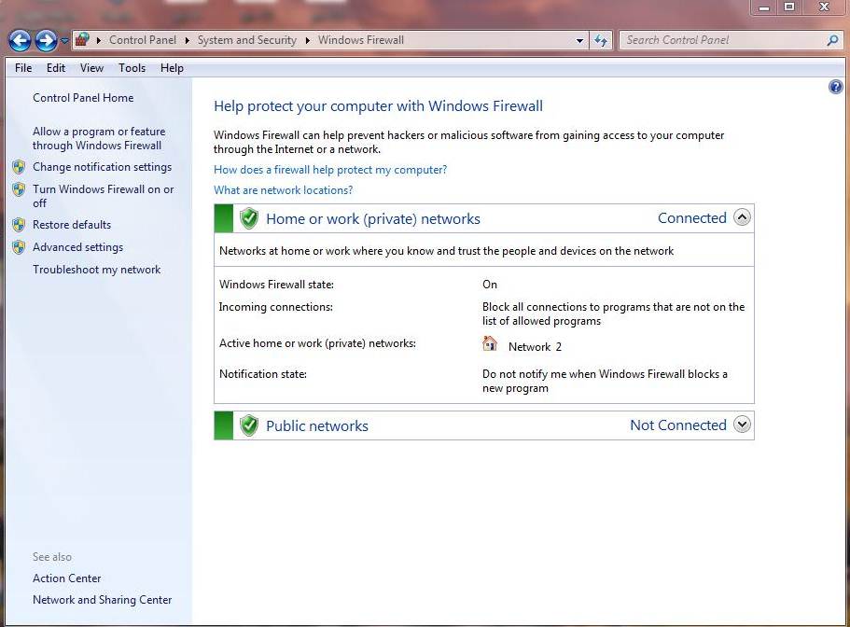Open Allow a program or feature link
Image resolution: width=850 pixels, height=627 pixels.
pos(99,138)
